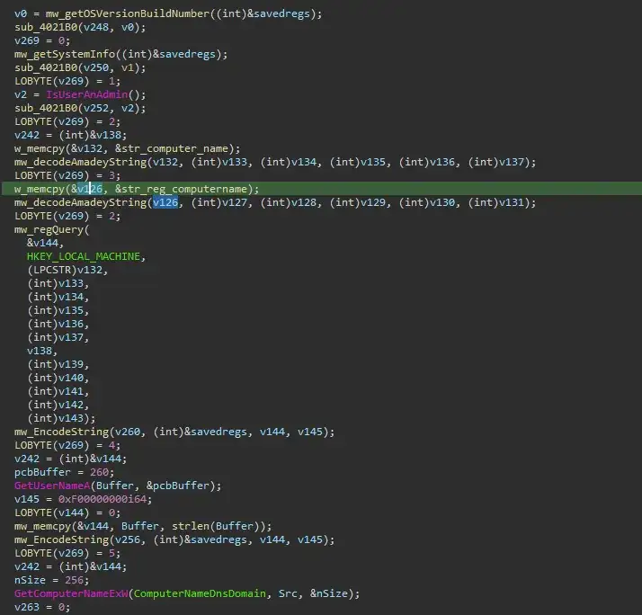Viewport: 642px width, 615px height.
Task: Select the v263 variable on last line
Action: click(28, 607)
